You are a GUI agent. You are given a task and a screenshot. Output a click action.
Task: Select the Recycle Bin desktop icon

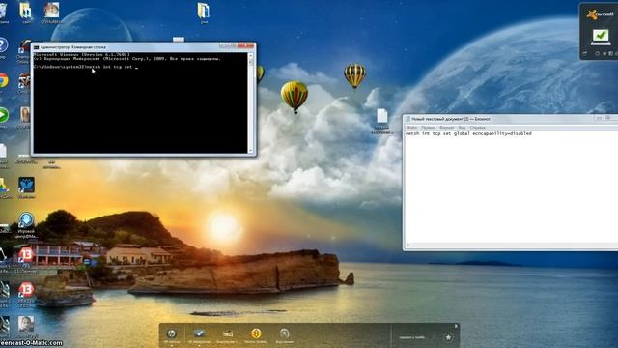pyautogui.click(x=3, y=11)
